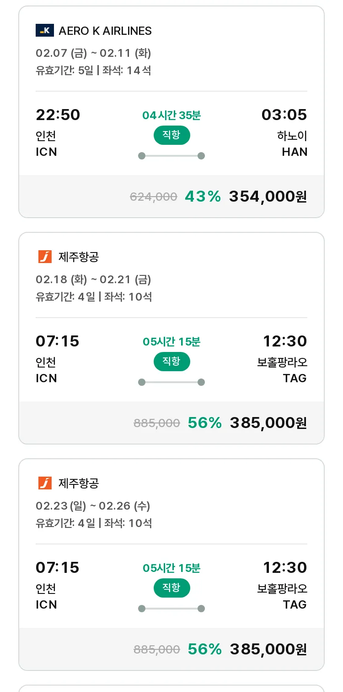Screen dimensions: 343x692
Task: Select the 385,000원 price on 02.23 flight
Action: tap(268, 649)
